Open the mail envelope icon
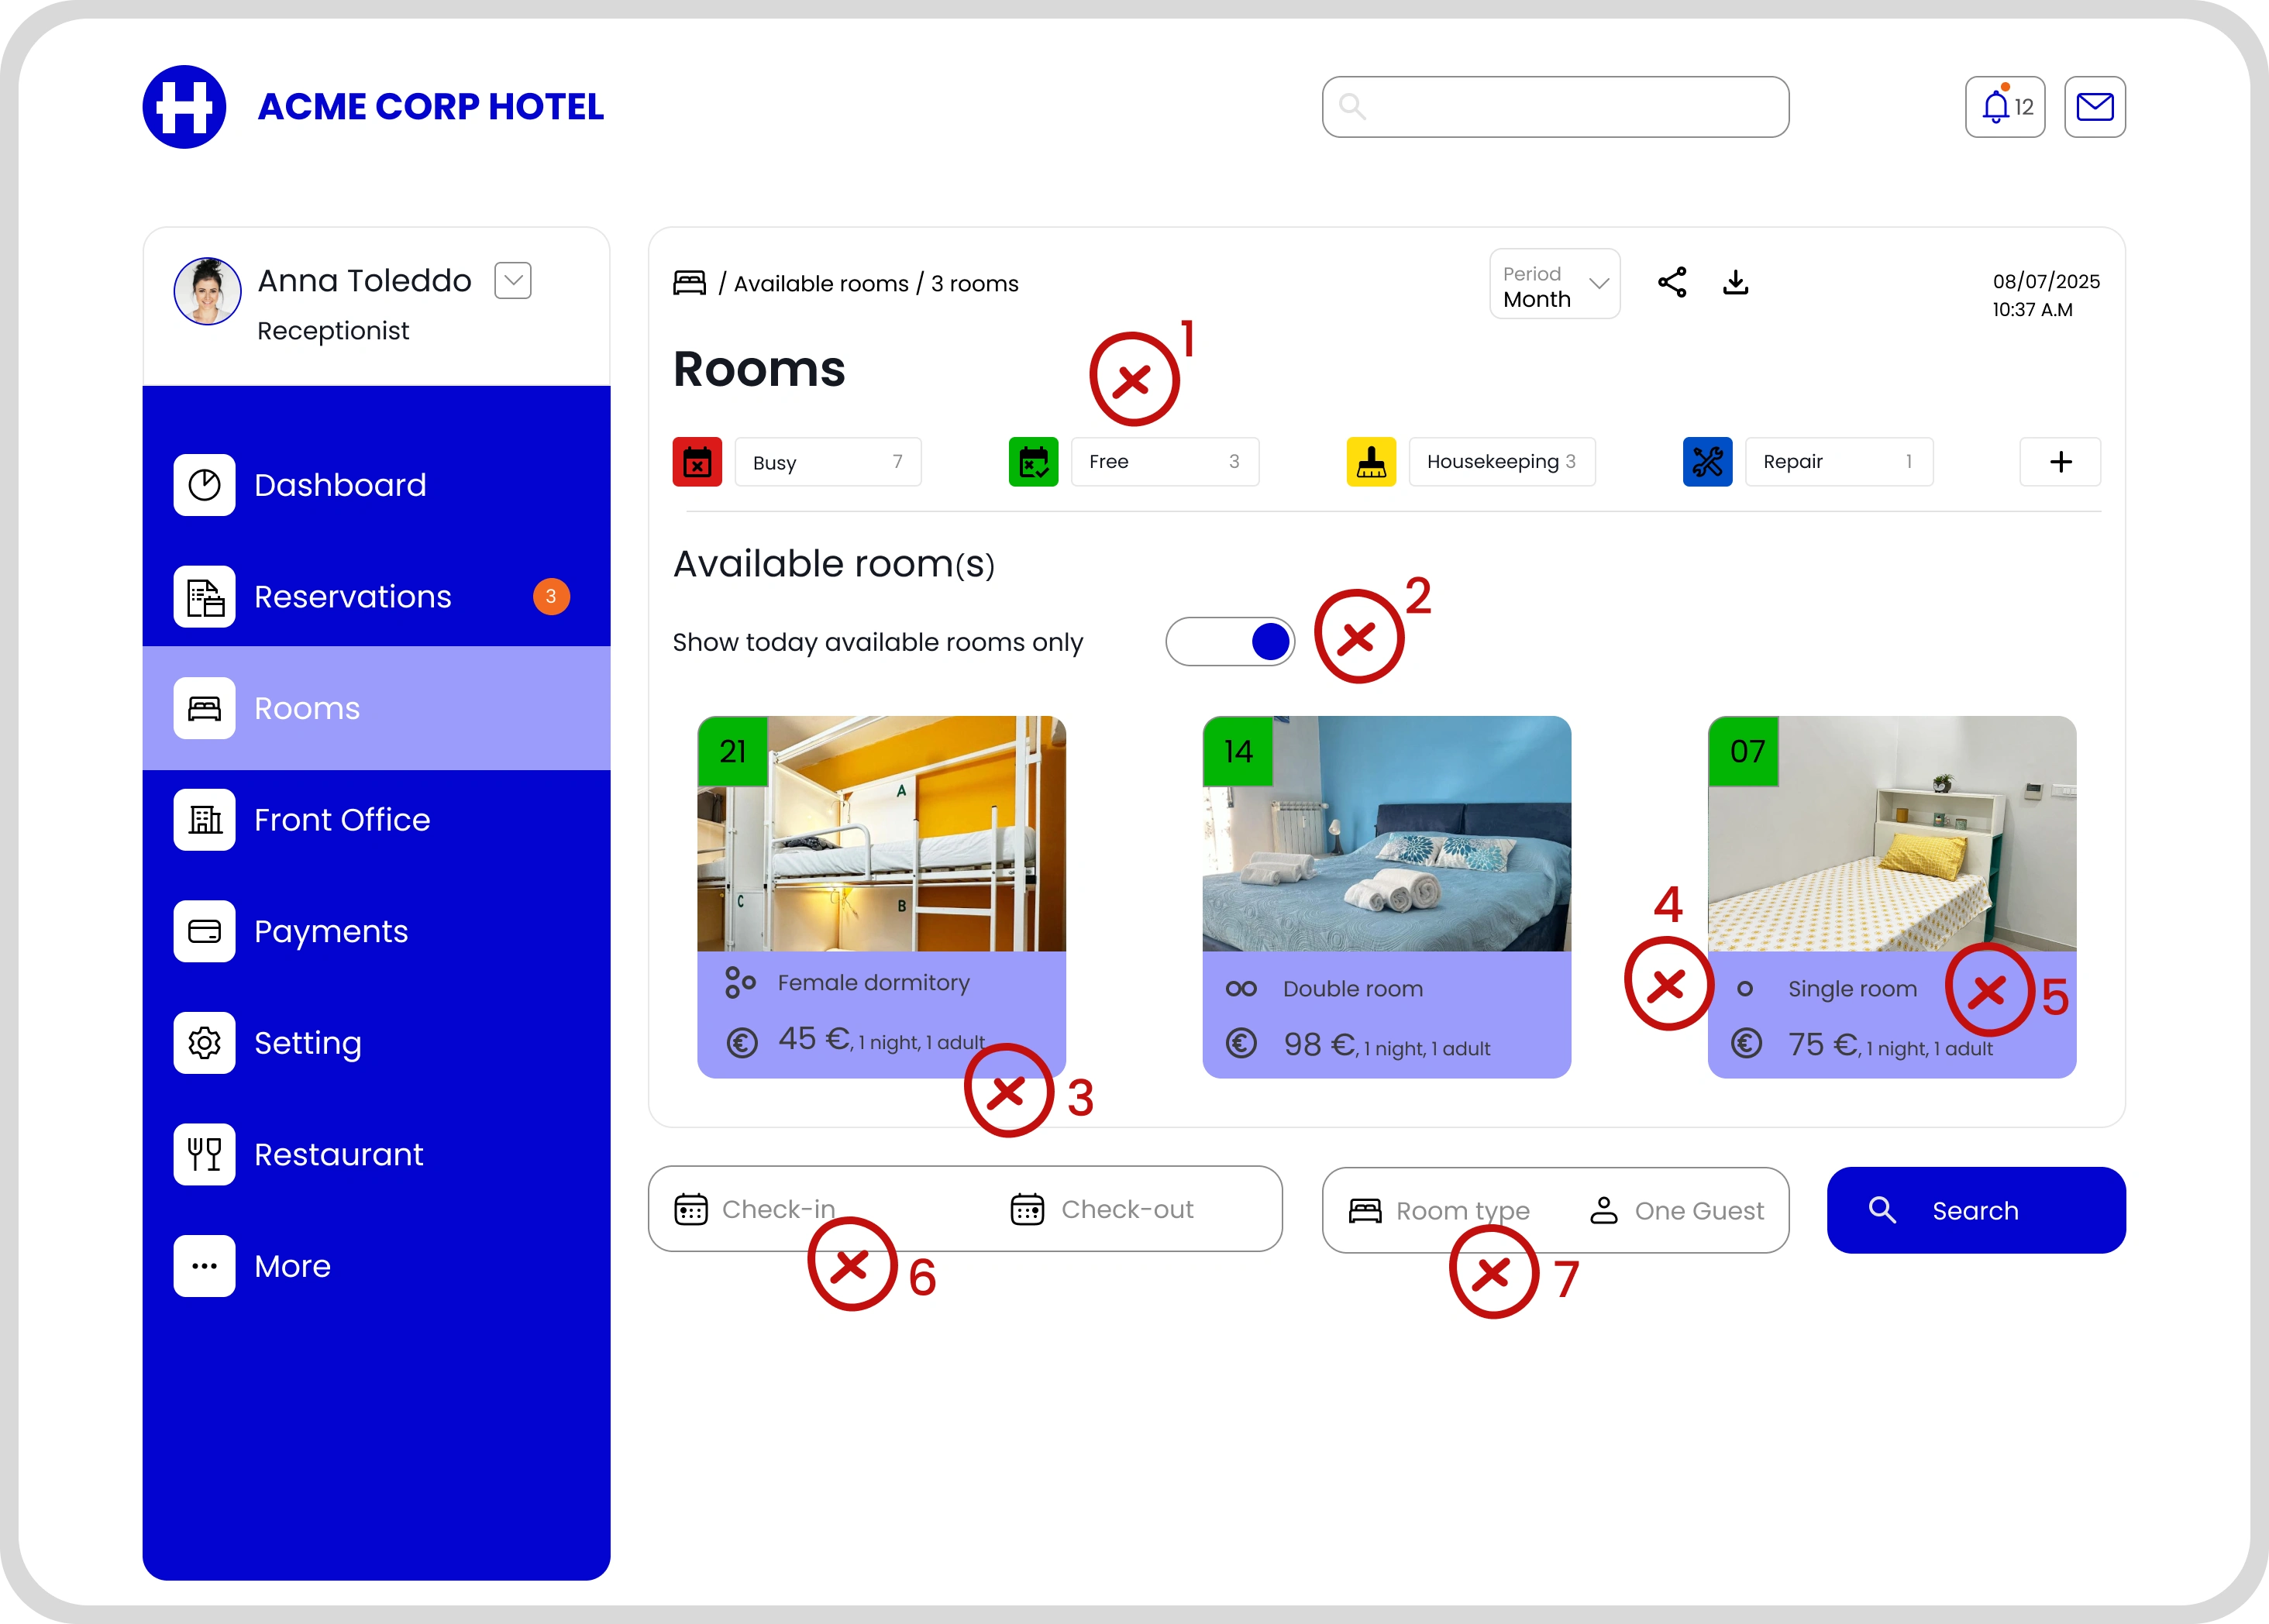The image size is (2269, 1624). click(2094, 107)
